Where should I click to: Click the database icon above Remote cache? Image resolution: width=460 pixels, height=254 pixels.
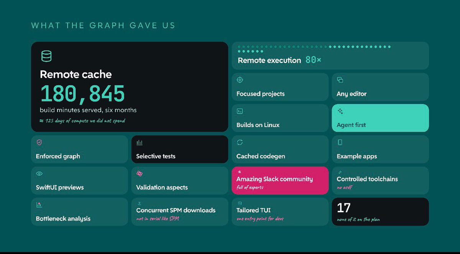[x=46, y=56]
